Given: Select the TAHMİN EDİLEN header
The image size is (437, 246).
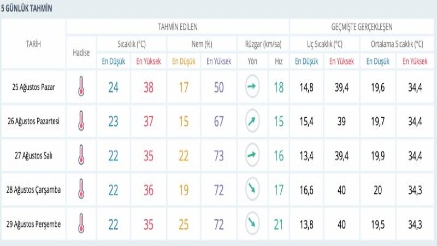Looking at the screenshot, I should tap(178, 27).
